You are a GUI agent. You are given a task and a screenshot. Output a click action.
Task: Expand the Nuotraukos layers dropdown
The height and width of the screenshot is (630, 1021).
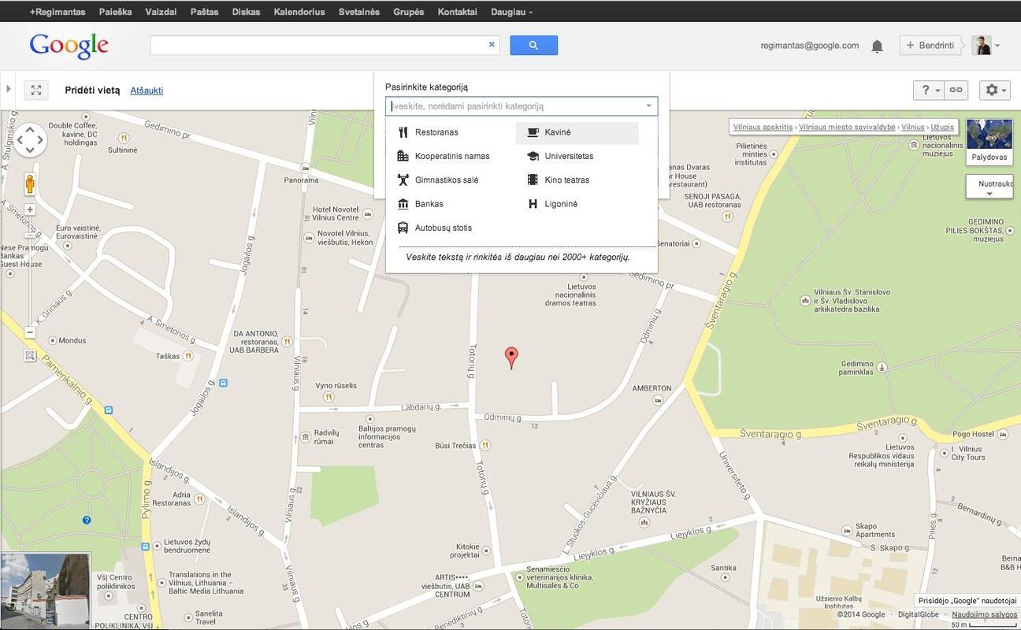(989, 187)
